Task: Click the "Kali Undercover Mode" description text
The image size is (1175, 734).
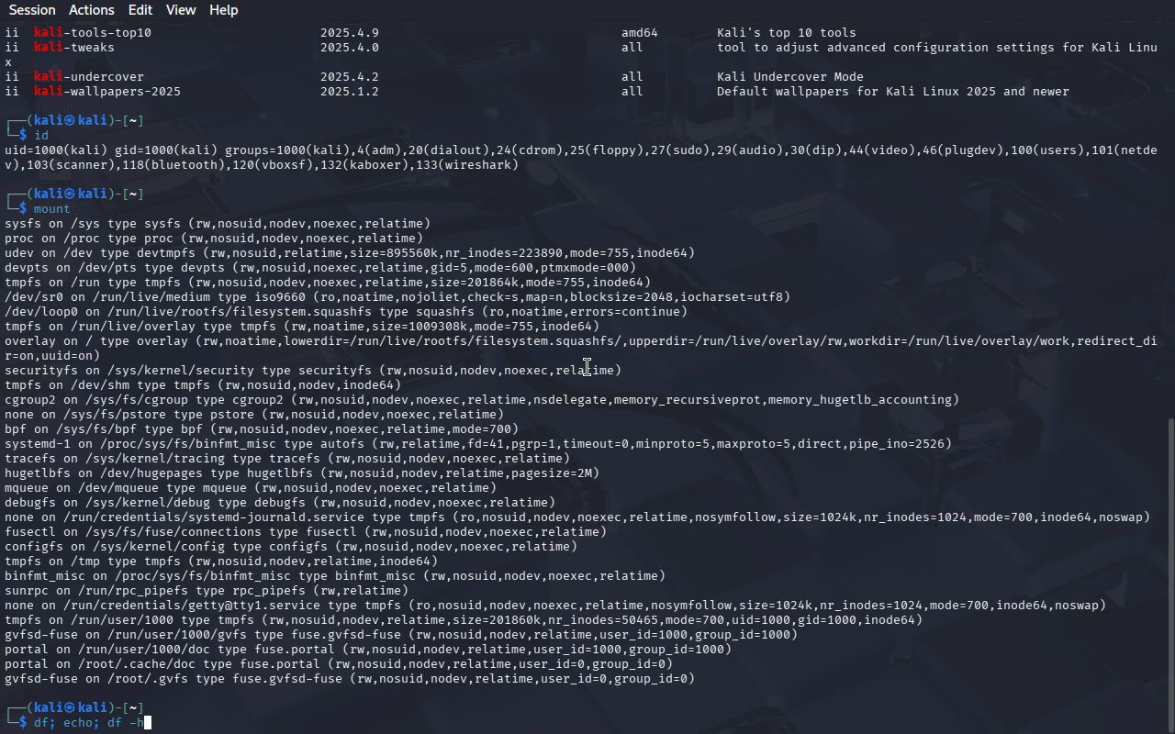Action: point(789,77)
